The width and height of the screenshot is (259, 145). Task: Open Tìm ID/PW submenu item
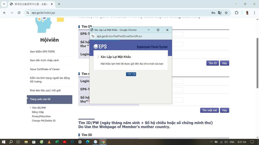pos(39,108)
